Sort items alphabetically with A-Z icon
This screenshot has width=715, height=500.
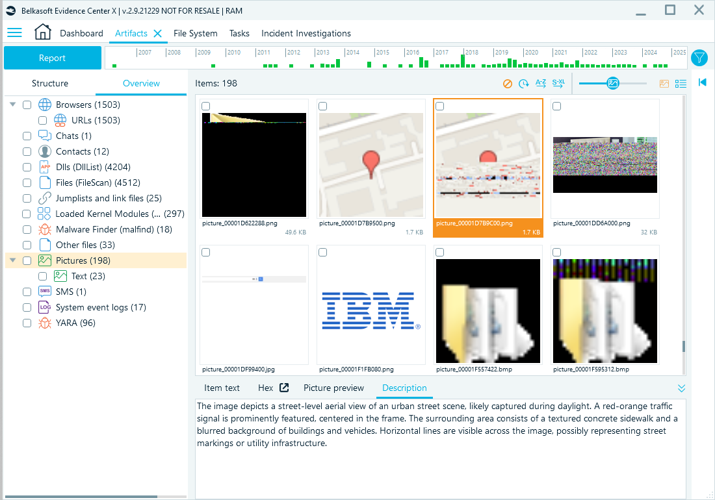click(x=541, y=83)
